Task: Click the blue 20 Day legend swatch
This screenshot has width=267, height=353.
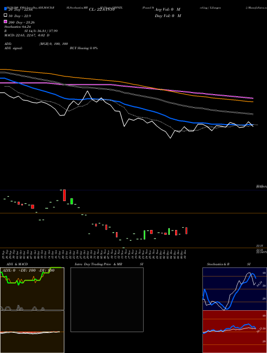Action: 5,9
